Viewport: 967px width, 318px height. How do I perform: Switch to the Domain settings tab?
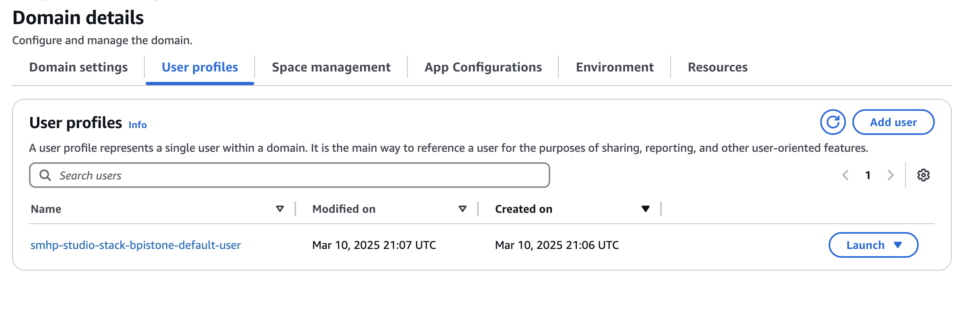78,67
